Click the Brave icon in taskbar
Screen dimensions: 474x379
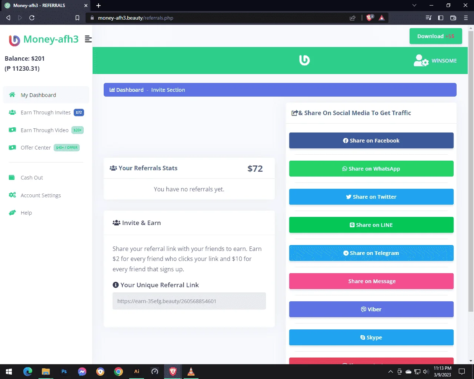tap(173, 372)
